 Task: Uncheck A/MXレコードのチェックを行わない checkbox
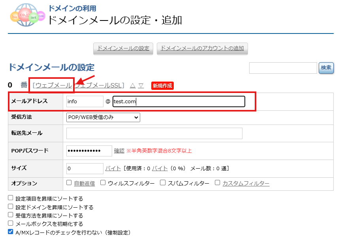point(11,232)
